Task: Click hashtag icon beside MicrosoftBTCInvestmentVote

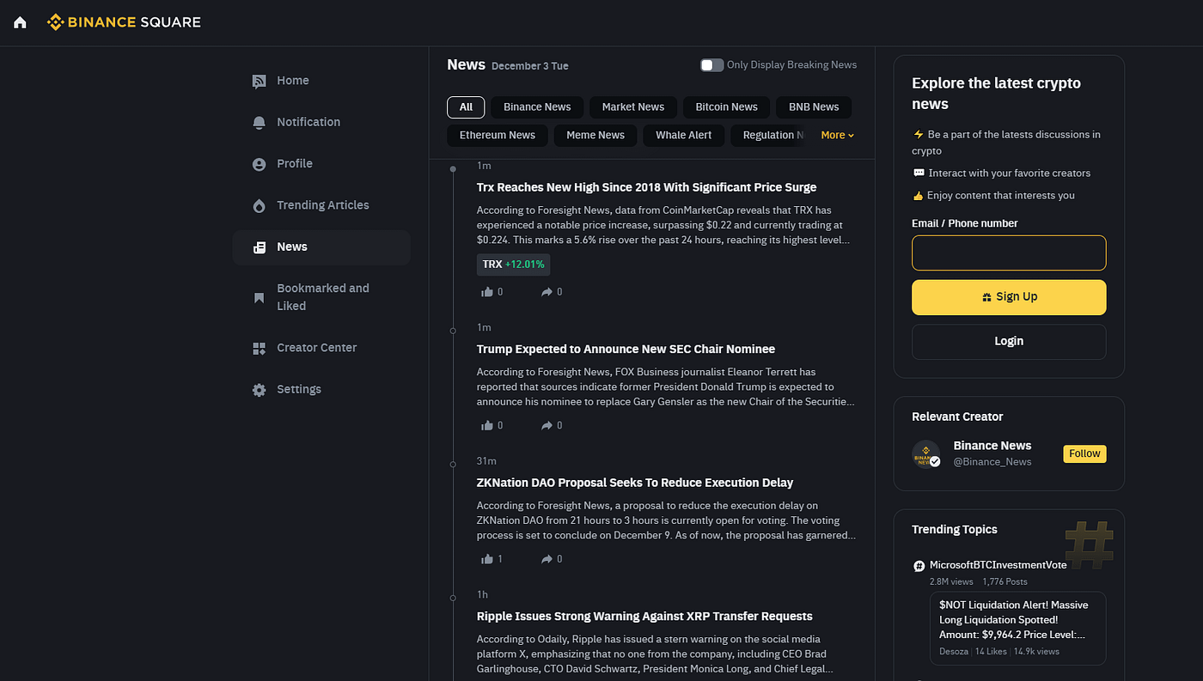Action: [919, 565]
